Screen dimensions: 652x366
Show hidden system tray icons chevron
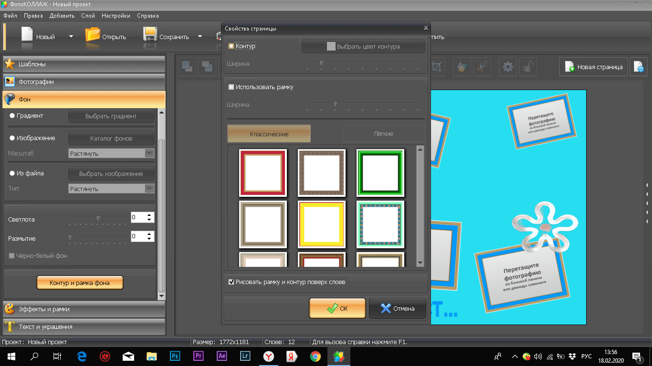[x=515, y=356]
